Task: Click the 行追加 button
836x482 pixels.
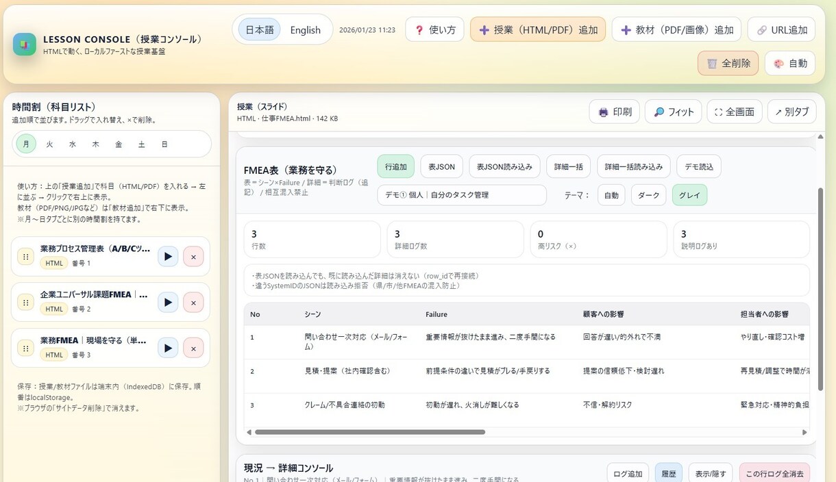Action: [396, 166]
